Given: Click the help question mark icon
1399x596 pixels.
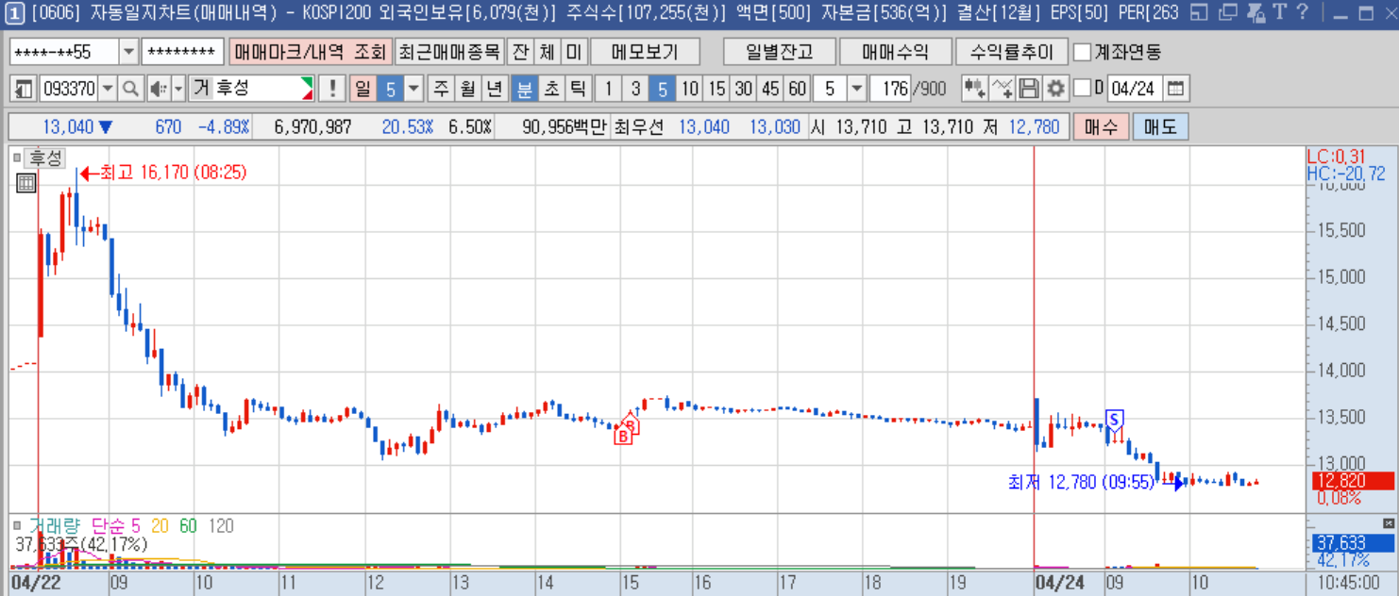Looking at the screenshot, I should (1302, 12).
